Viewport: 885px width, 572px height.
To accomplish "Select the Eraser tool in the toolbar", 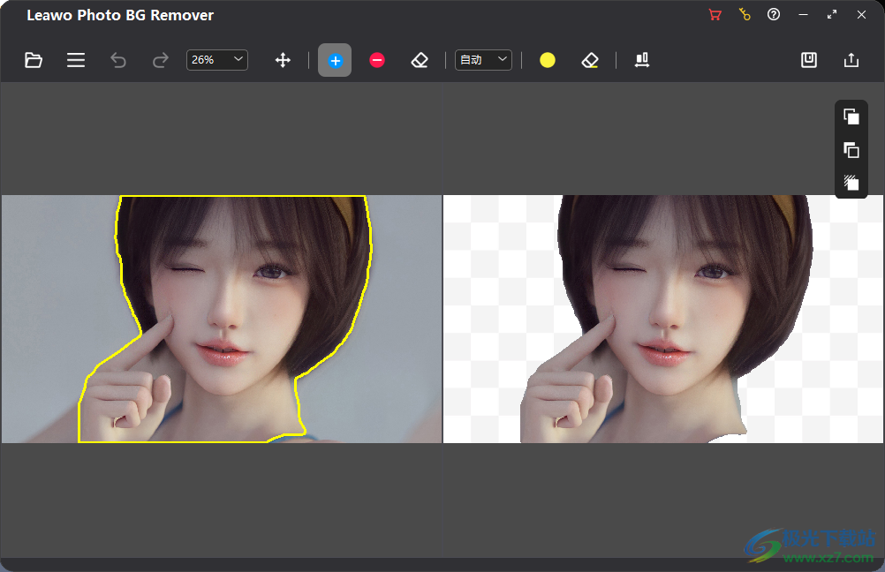I will point(420,60).
